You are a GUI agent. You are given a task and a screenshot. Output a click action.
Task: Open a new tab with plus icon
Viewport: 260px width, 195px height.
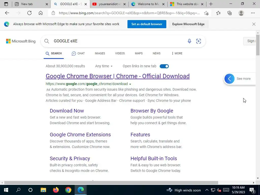click(211, 4)
